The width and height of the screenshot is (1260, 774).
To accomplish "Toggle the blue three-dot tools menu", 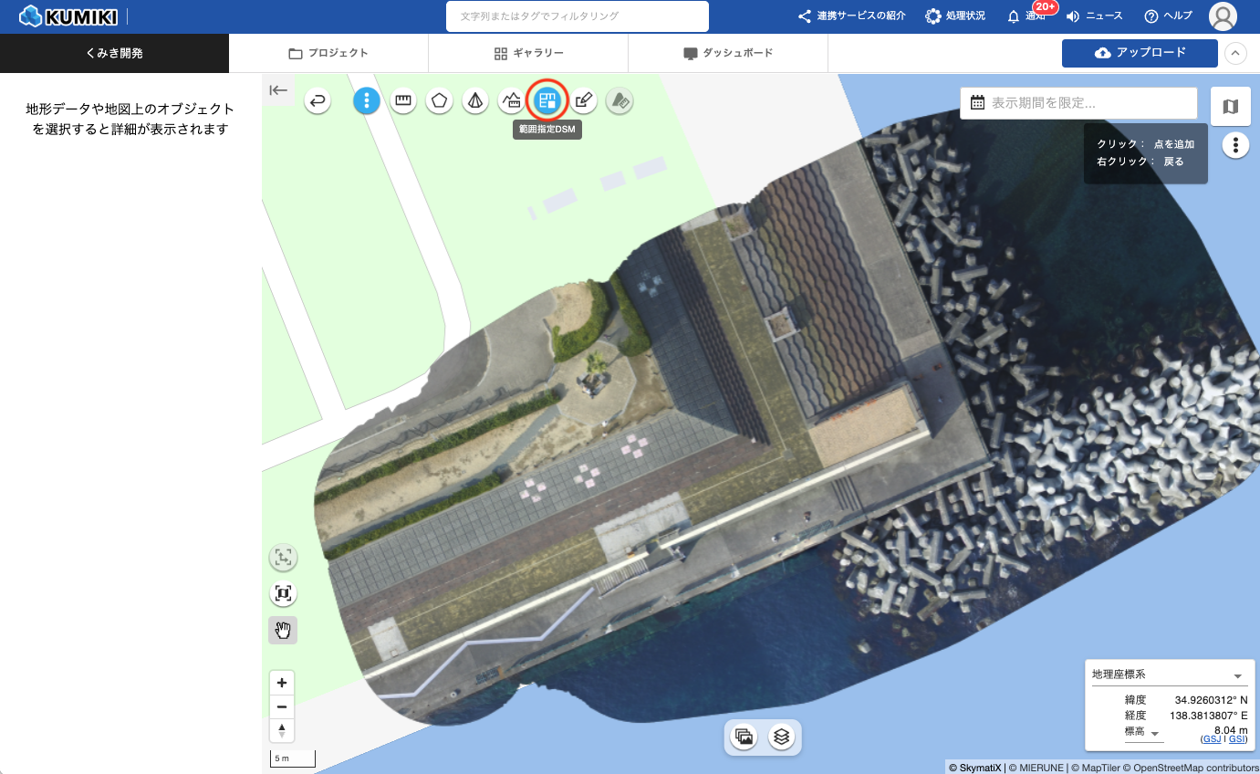I will 367,101.
